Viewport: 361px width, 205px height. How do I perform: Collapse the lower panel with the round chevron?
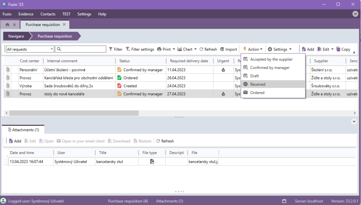pyautogui.click(x=354, y=121)
